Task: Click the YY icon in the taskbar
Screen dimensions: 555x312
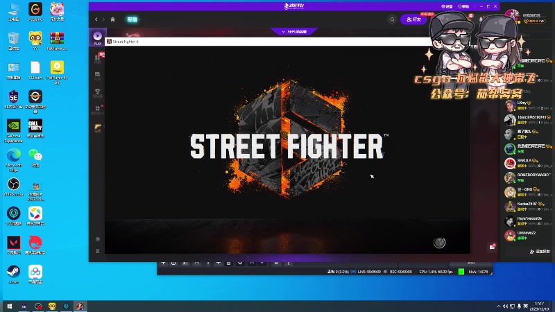Action: coord(52,306)
